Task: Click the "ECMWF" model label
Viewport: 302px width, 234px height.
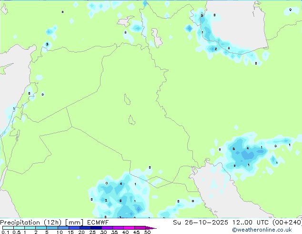Action: click(98, 223)
